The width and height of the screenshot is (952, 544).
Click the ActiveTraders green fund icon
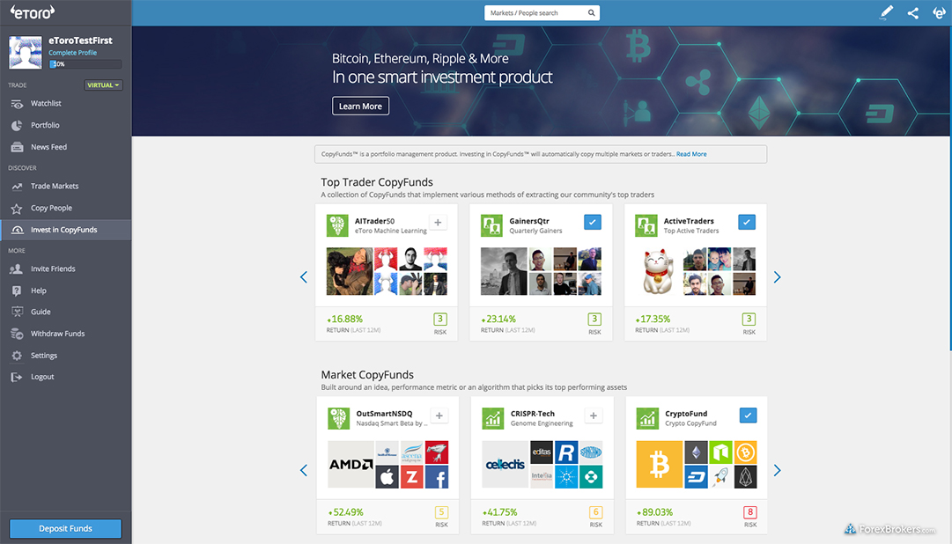pos(646,226)
